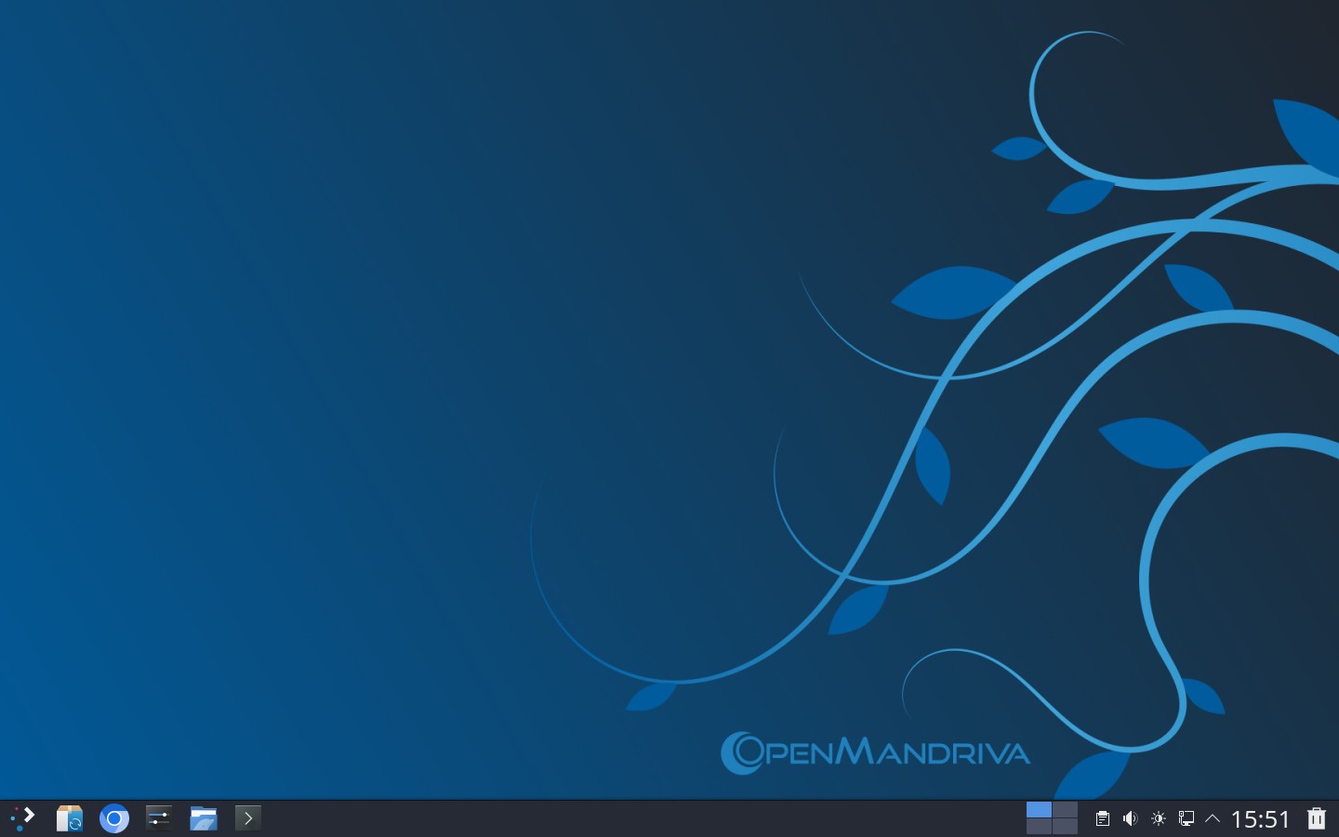Open the trash bin in the panel
Image resolution: width=1339 pixels, height=837 pixels.
coord(1316,818)
